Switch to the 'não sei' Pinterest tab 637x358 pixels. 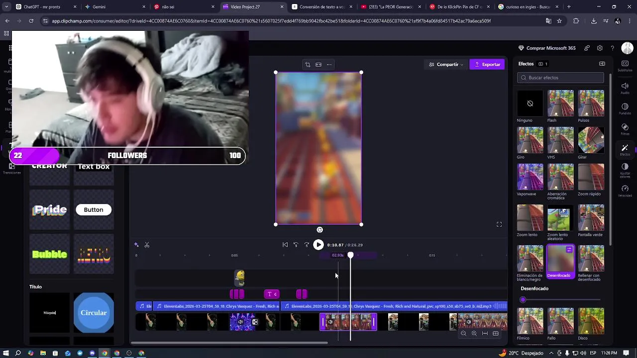pos(183,7)
